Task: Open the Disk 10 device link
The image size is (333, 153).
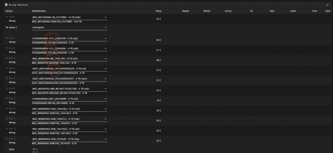Action: coord(13,129)
